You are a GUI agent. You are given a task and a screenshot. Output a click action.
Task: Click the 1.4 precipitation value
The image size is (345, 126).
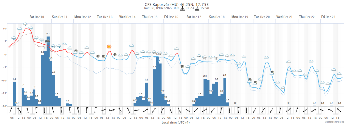tap(23, 85)
